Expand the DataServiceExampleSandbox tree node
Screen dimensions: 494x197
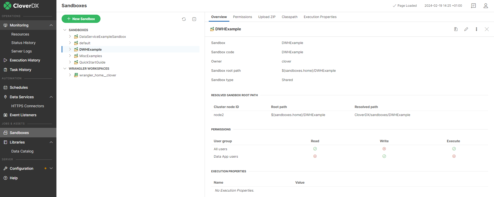pyautogui.click(x=70, y=37)
